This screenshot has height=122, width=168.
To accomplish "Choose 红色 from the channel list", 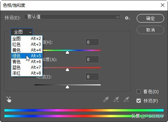I will click(x=27, y=44).
